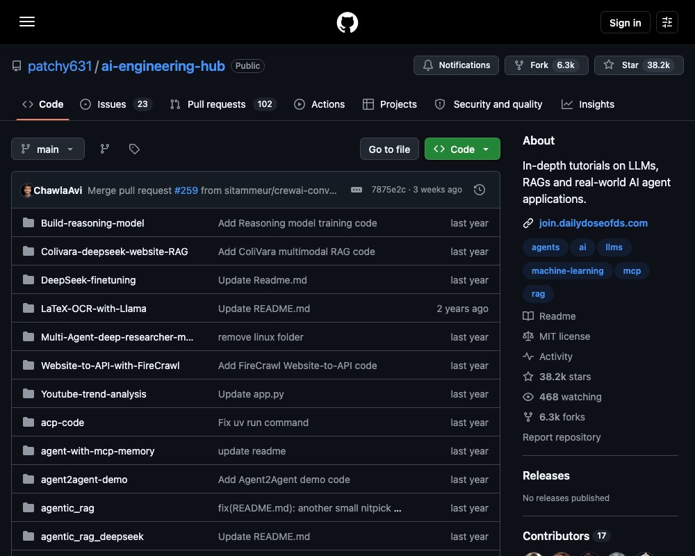Open 'Fix uv run command' commit
Screen dimensions: 695x556
point(263,423)
